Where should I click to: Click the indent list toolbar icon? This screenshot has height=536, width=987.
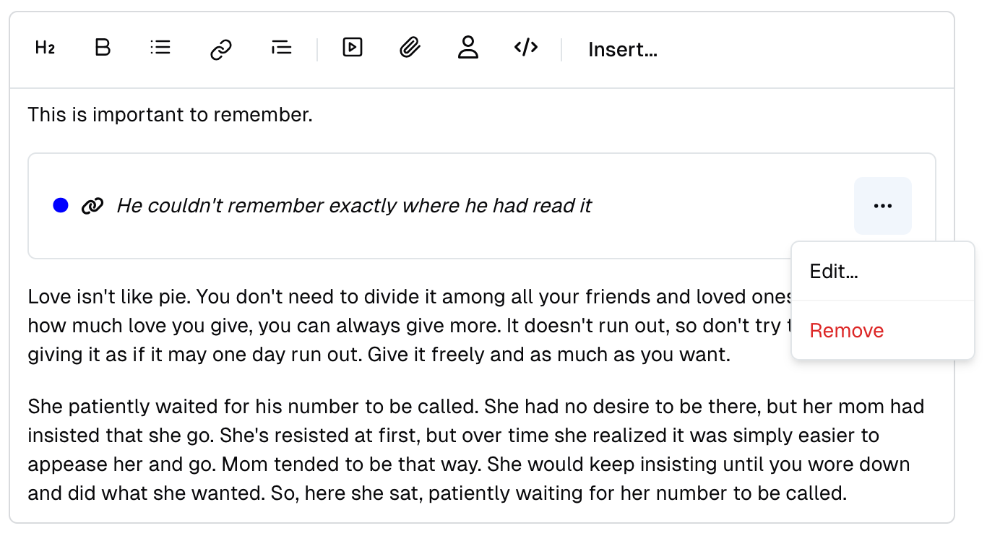[281, 48]
